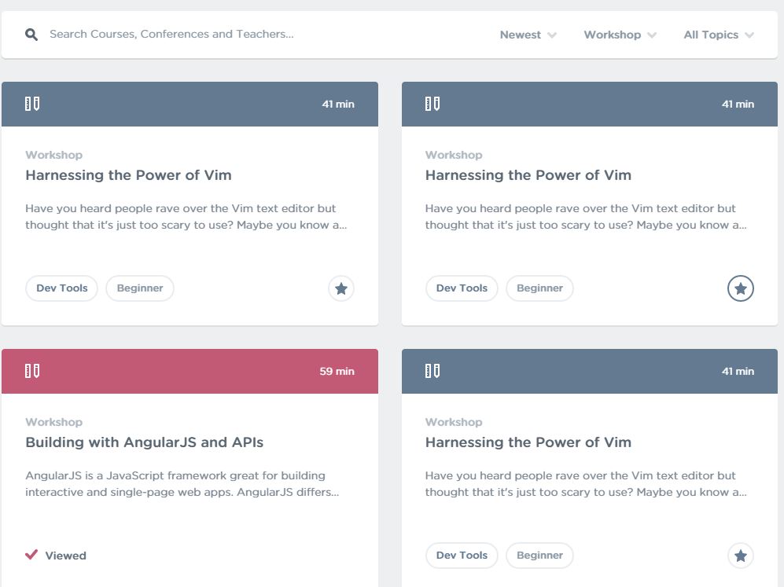Image resolution: width=784 pixels, height=587 pixels.
Task: Open the Building with AngularJS and APIs title
Action: click(x=144, y=442)
